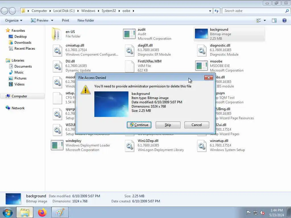The width and height of the screenshot is (291, 218).
Task: Open Help with the question mark icon
Action: [x=284, y=20]
